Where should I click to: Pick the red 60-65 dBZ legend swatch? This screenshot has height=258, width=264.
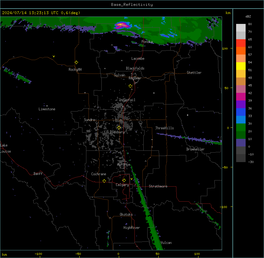point(241,43)
